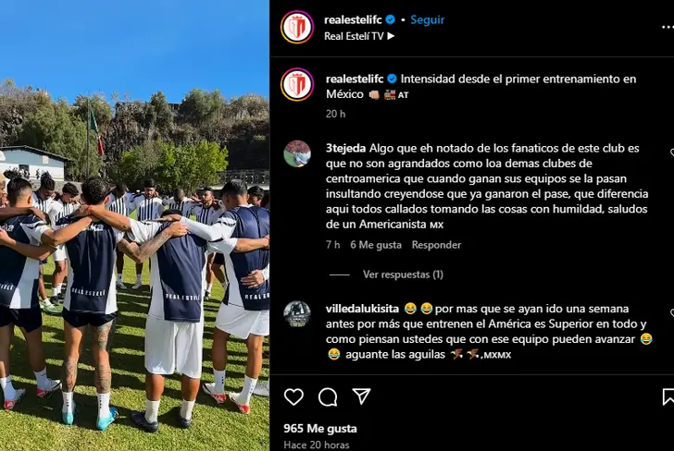Expand Ver respuestas (1) replies
This screenshot has width=674, height=451.
403,274
